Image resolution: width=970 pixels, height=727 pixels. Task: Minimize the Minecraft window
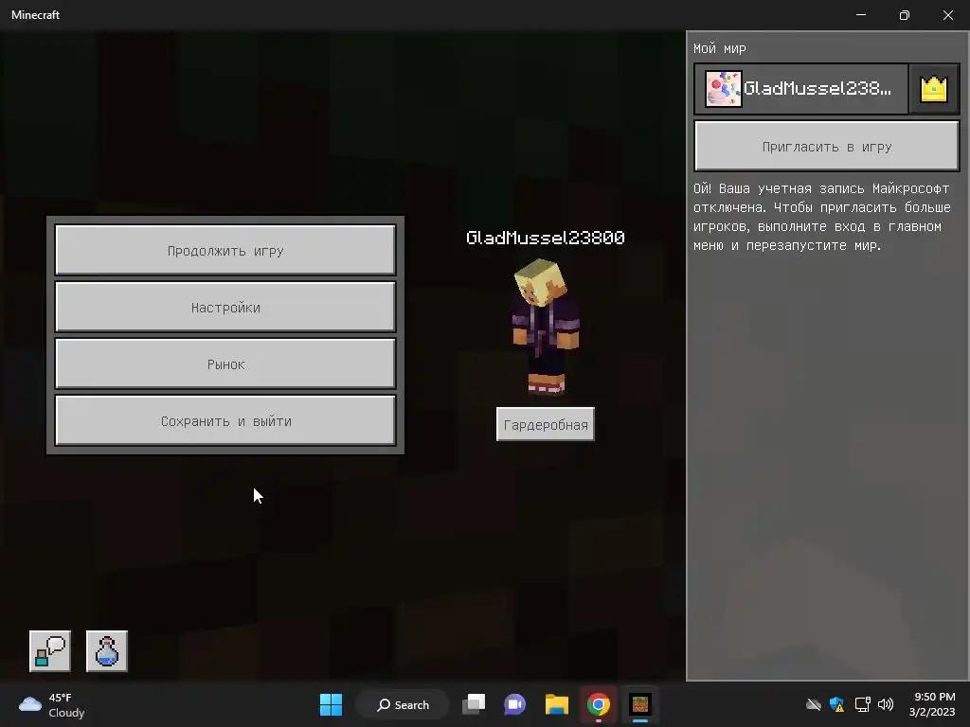pyautogui.click(x=861, y=15)
